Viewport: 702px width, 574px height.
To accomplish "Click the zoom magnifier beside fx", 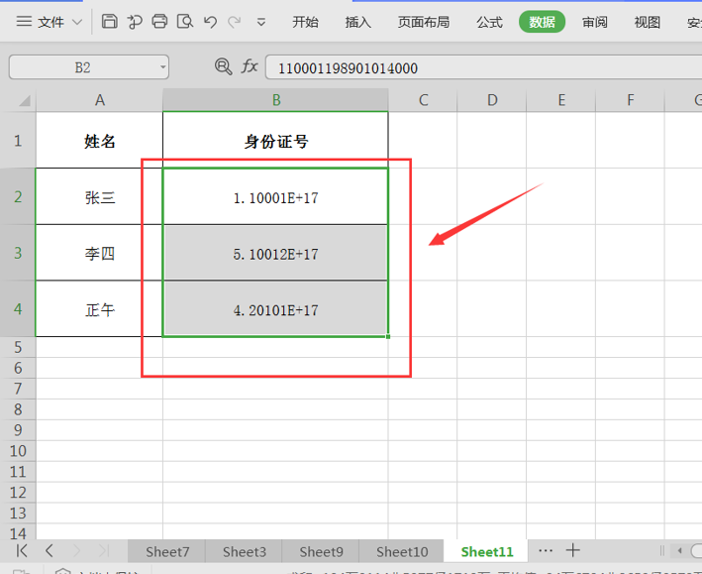I will [x=223, y=66].
